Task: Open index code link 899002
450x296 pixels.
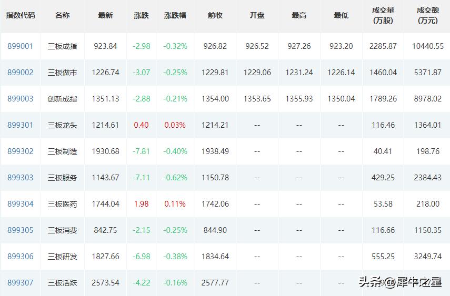Action: 20,72
